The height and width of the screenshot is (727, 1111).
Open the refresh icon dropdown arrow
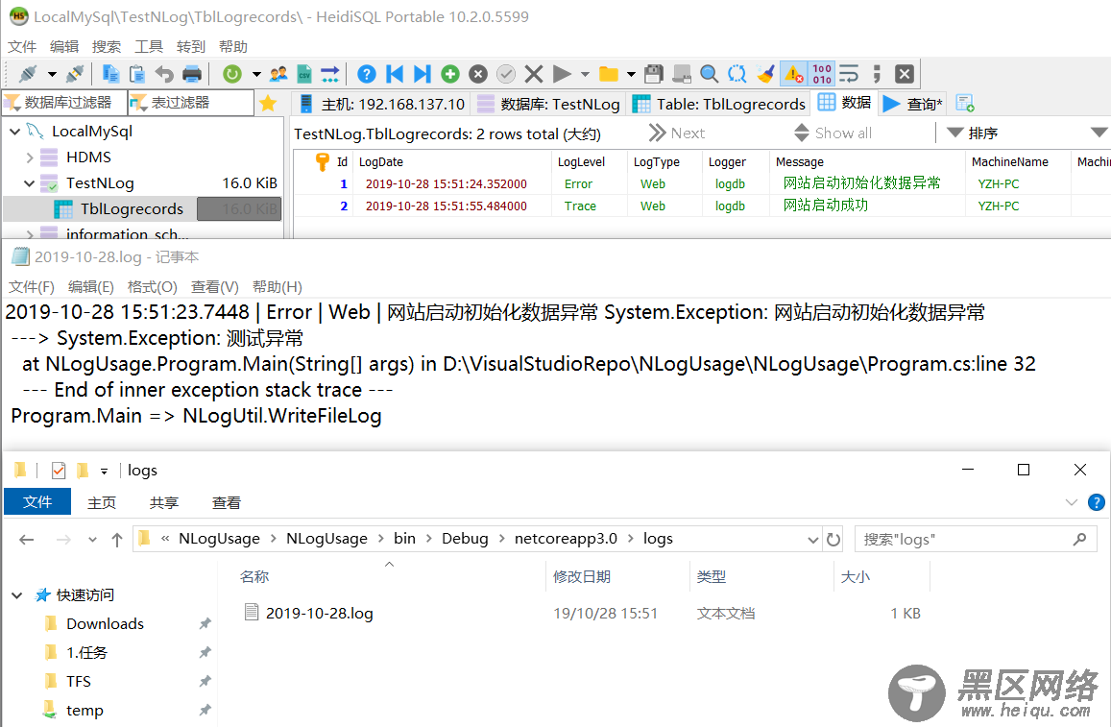point(255,74)
